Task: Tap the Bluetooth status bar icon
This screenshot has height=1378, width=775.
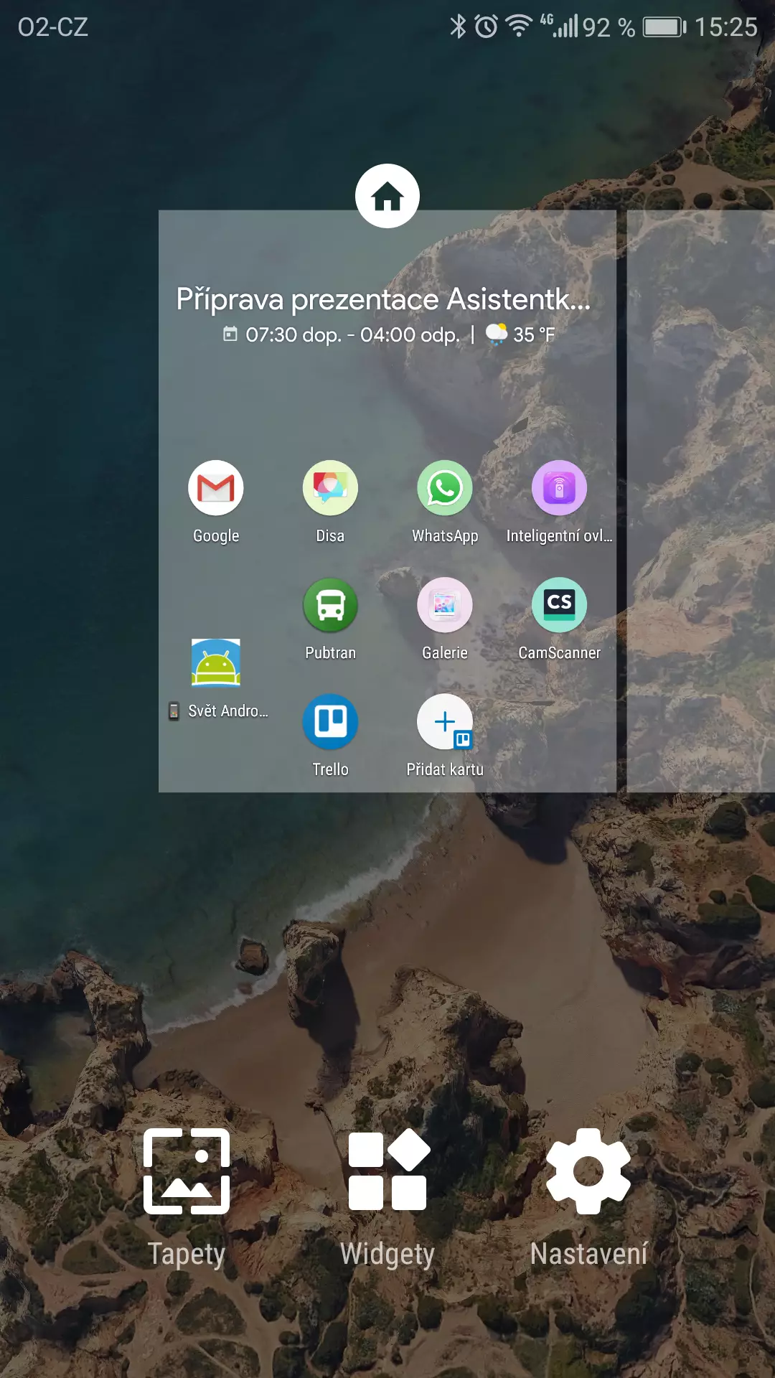Action: (x=458, y=27)
